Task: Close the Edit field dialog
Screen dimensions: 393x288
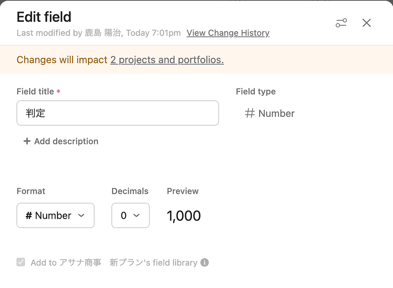Action: tap(367, 23)
